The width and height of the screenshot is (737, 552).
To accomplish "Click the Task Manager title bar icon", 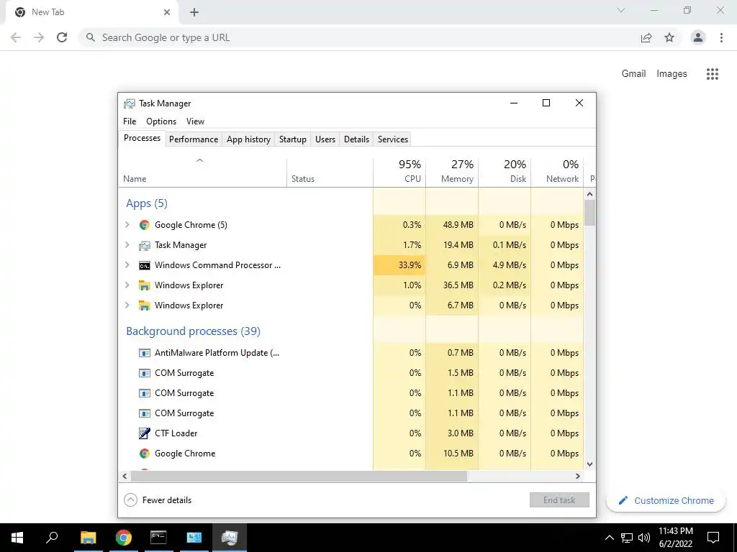I will coord(129,103).
